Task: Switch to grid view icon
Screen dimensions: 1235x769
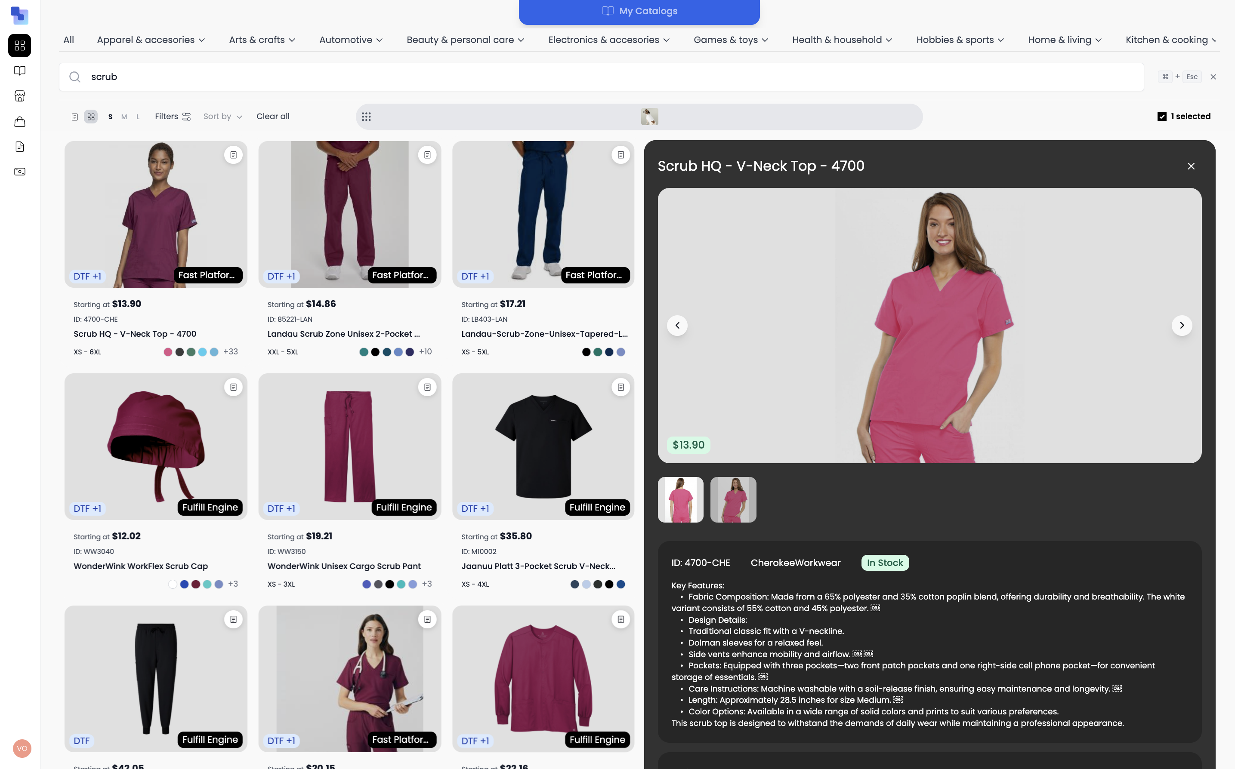Action: click(91, 117)
